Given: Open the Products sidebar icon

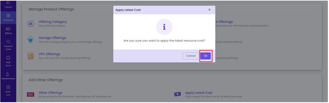Looking at the screenshot, I should coord(8,16).
